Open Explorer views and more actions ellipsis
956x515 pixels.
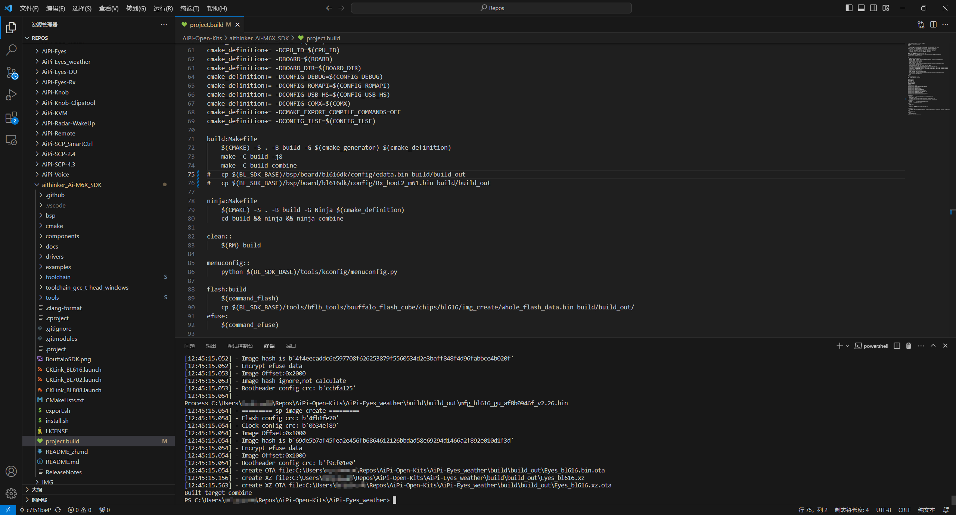164,25
